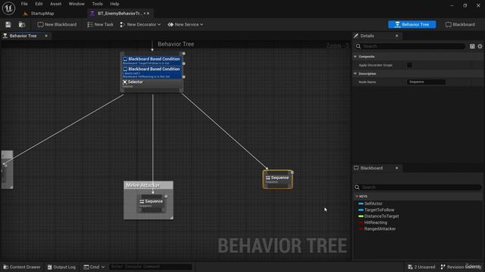The image size is (485, 272).
Task: Select the Details panel tab
Action: [x=367, y=36]
